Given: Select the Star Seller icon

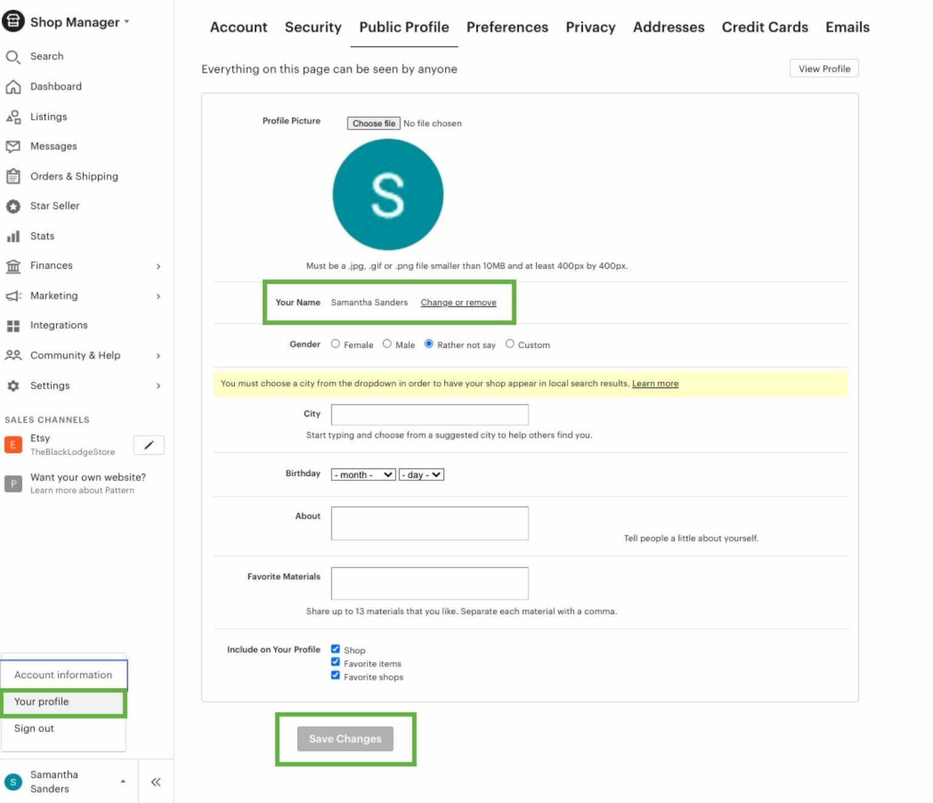Looking at the screenshot, I should [13, 206].
